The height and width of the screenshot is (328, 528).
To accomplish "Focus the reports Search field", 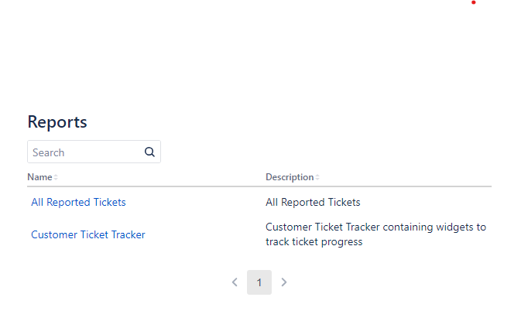I will pyautogui.click(x=94, y=152).
